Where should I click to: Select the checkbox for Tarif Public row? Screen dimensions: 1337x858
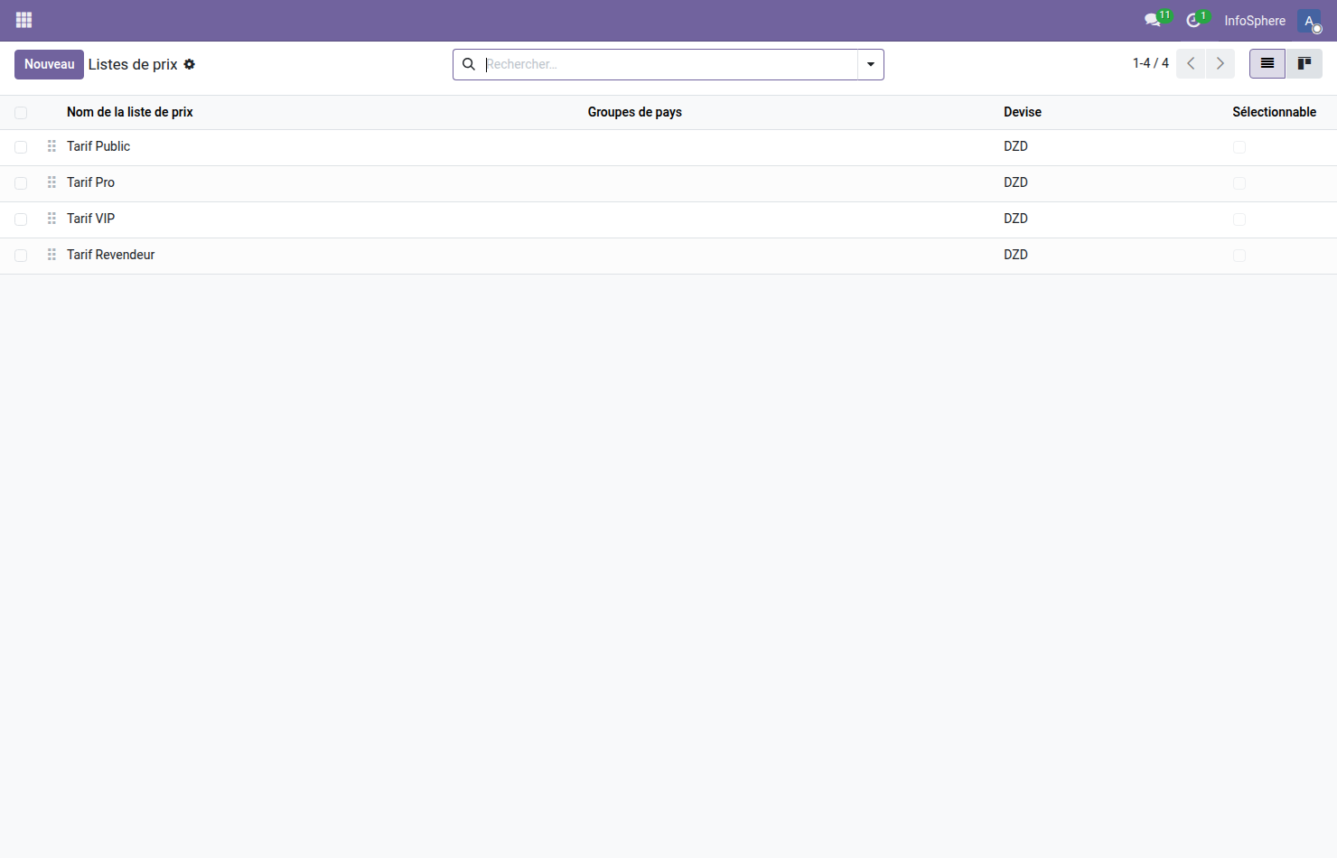pyautogui.click(x=21, y=146)
